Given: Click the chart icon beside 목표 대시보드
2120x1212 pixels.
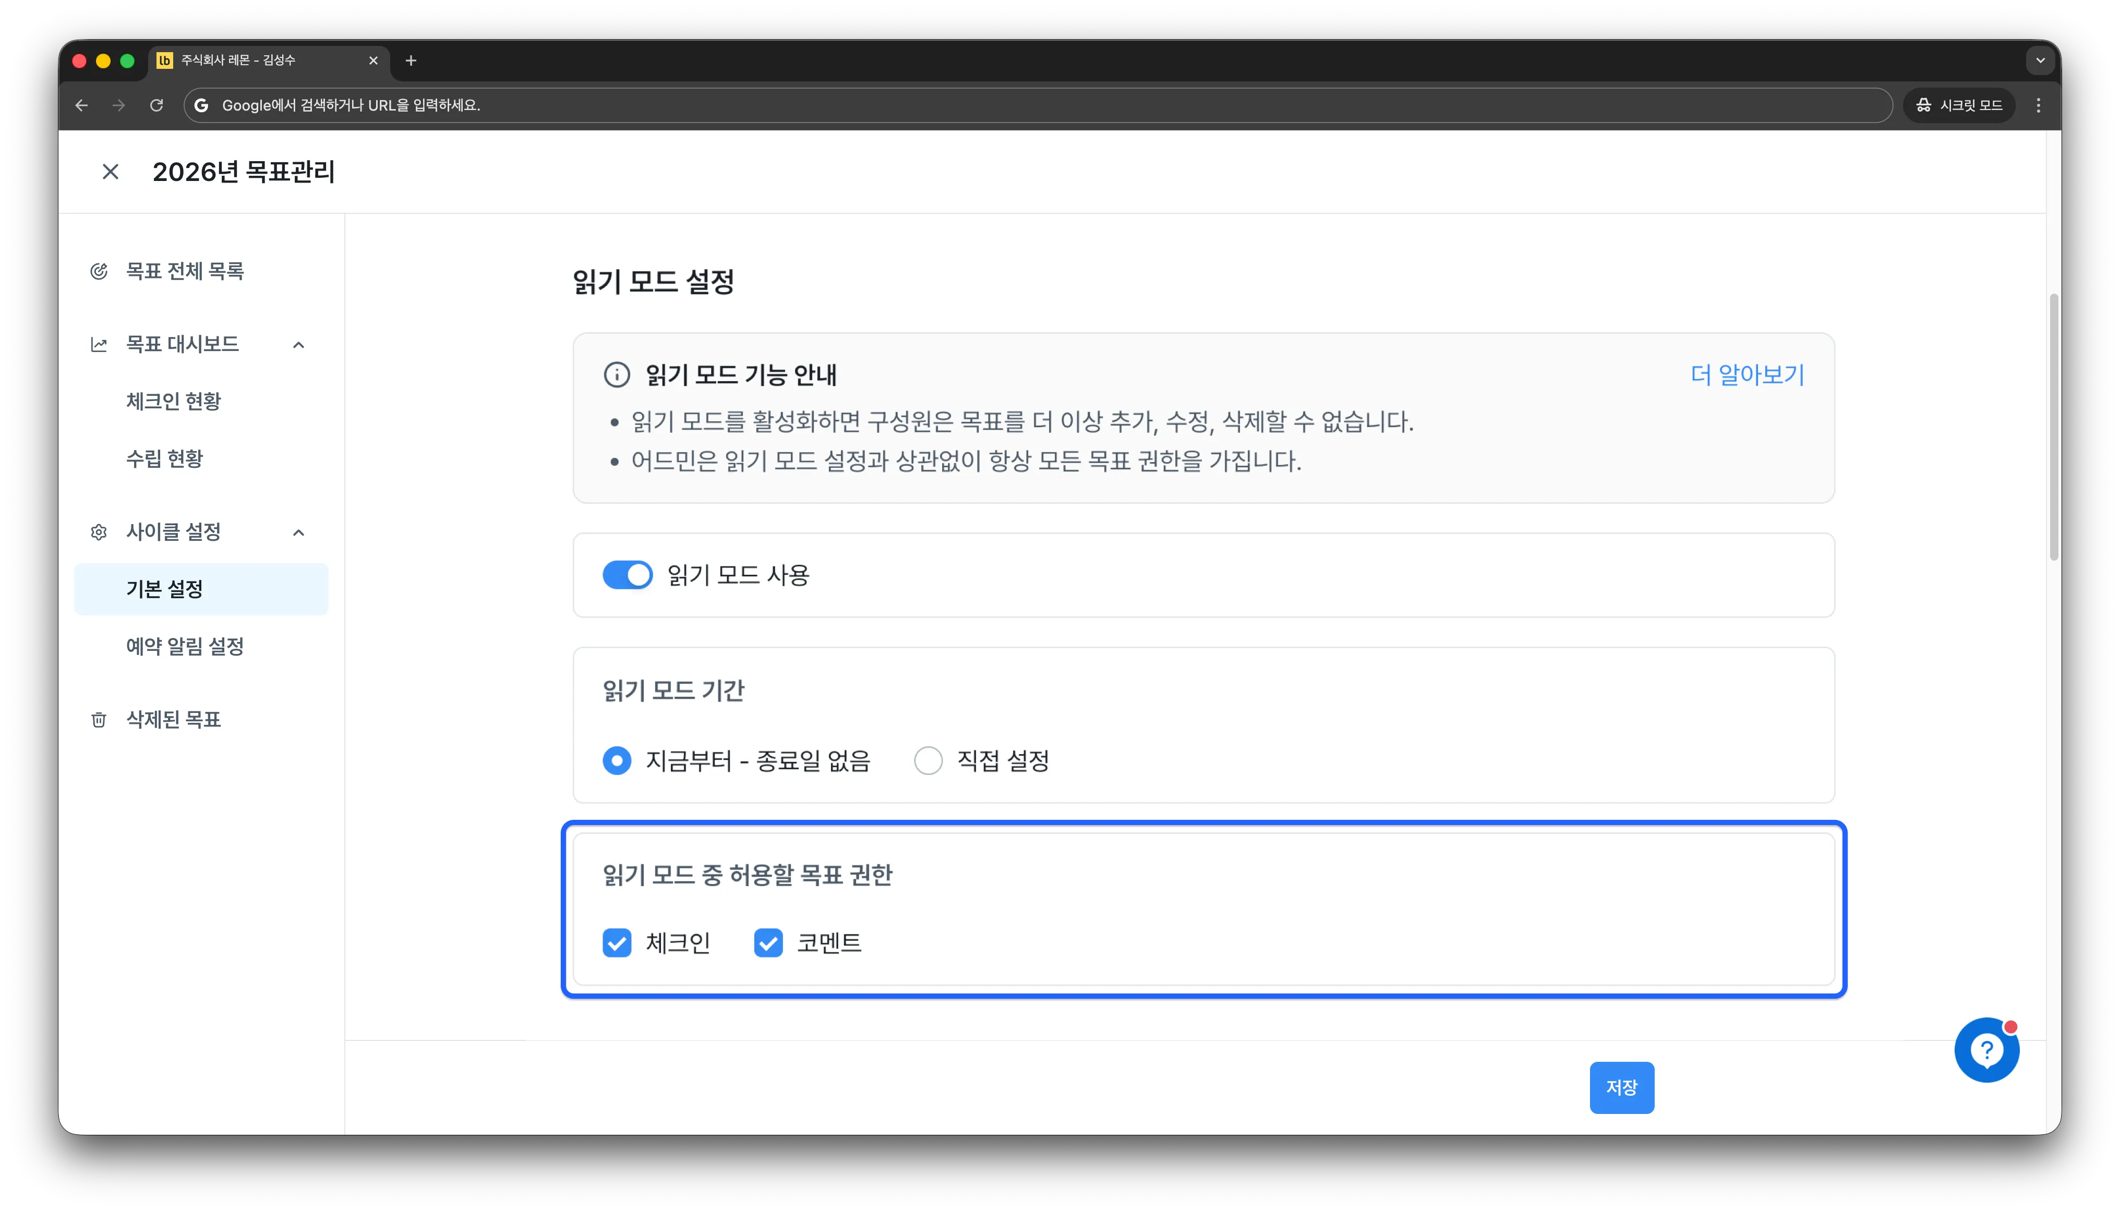Looking at the screenshot, I should 99,345.
